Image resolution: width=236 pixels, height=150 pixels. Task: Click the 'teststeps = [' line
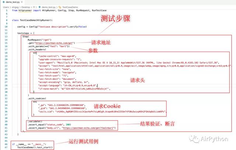tap(26, 33)
